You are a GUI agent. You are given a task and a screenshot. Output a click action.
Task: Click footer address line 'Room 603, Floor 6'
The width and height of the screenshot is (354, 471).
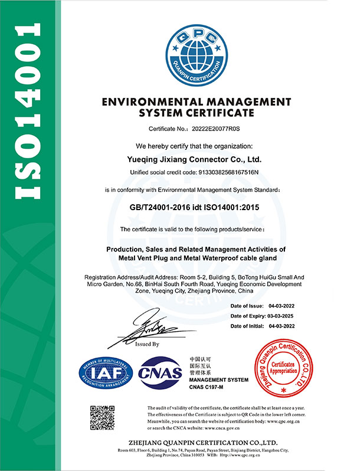click(204, 450)
